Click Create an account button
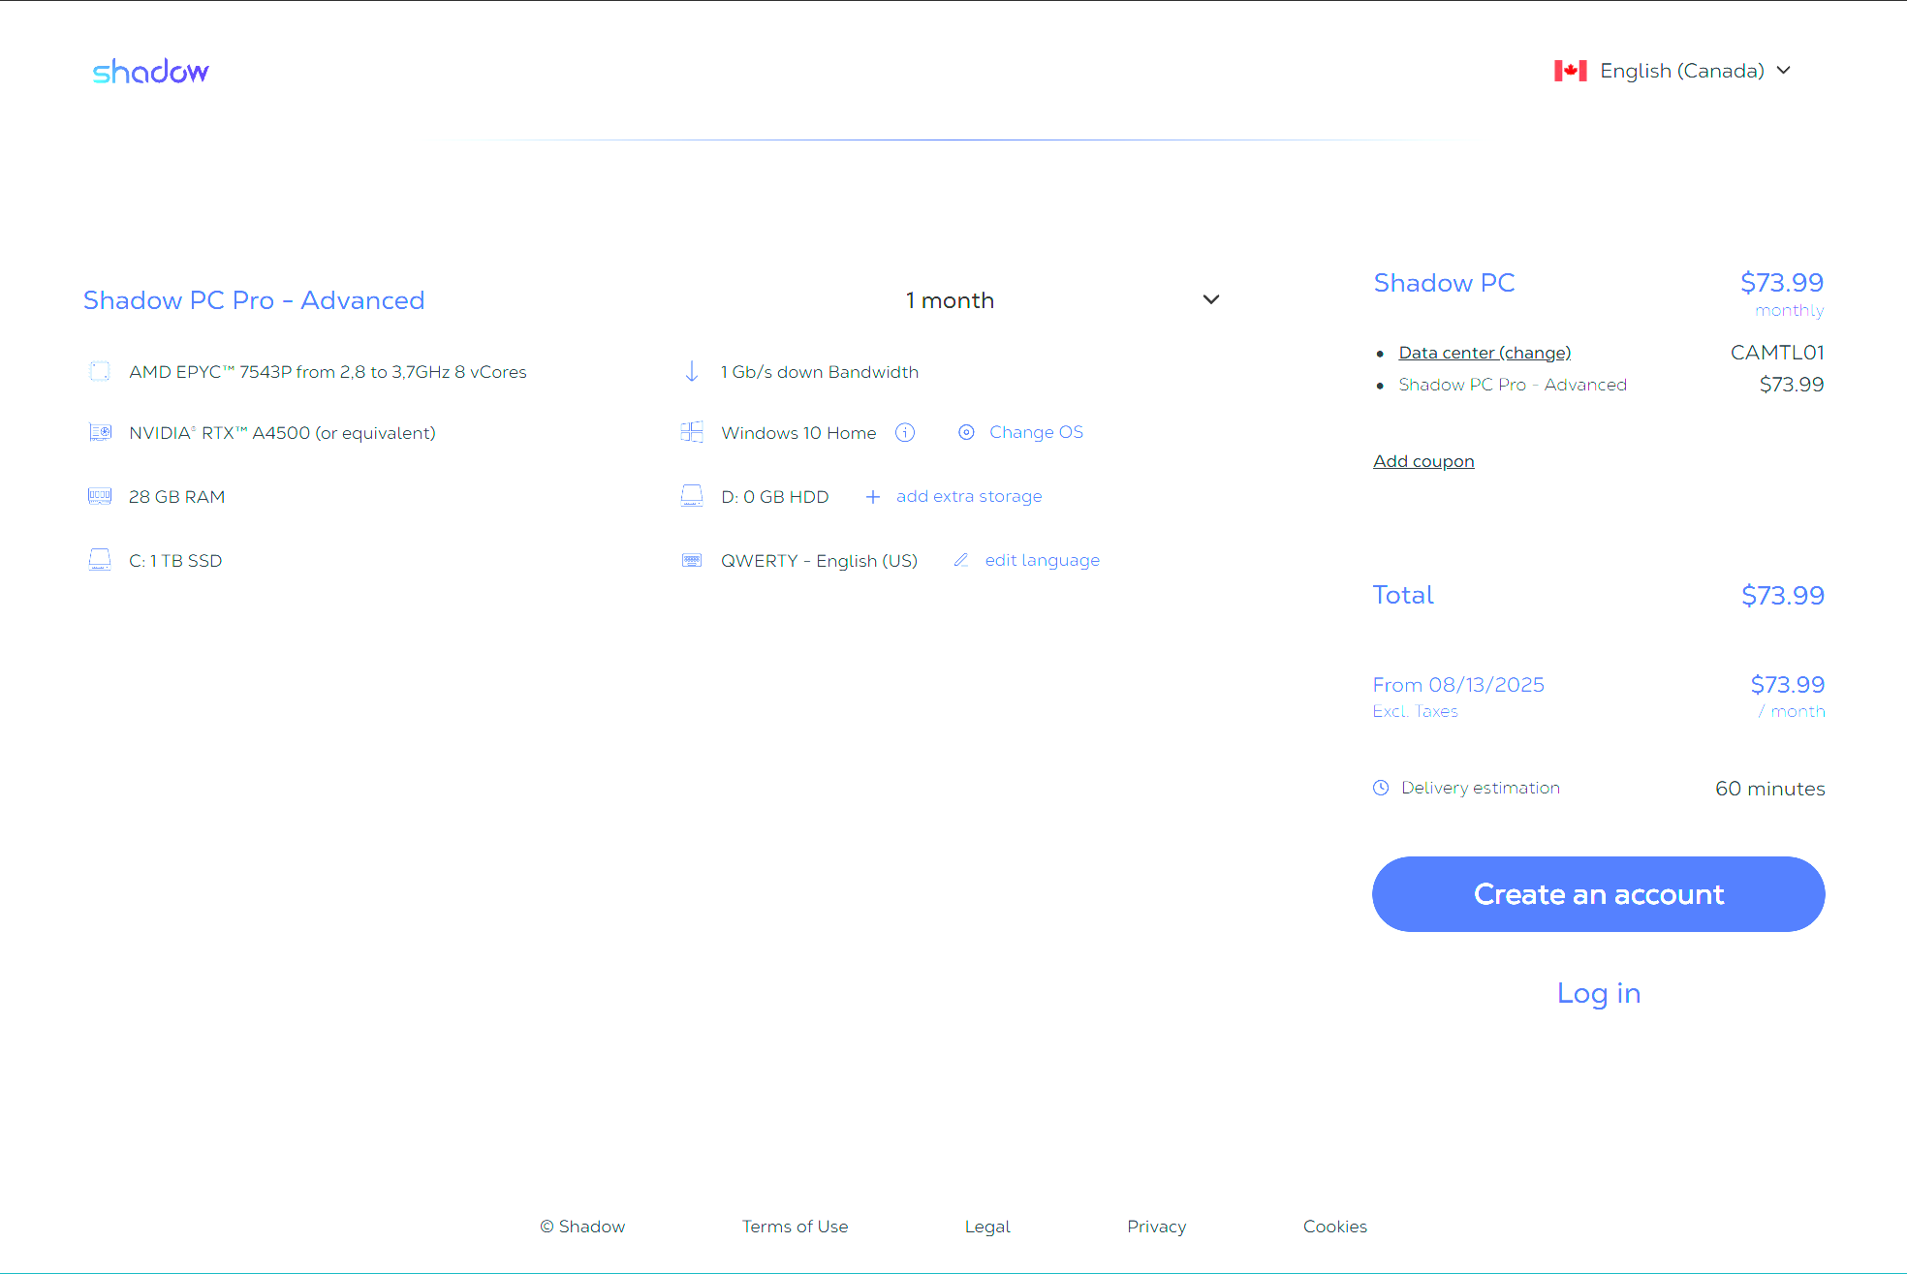The height and width of the screenshot is (1274, 1907). pyautogui.click(x=1598, y=894)
